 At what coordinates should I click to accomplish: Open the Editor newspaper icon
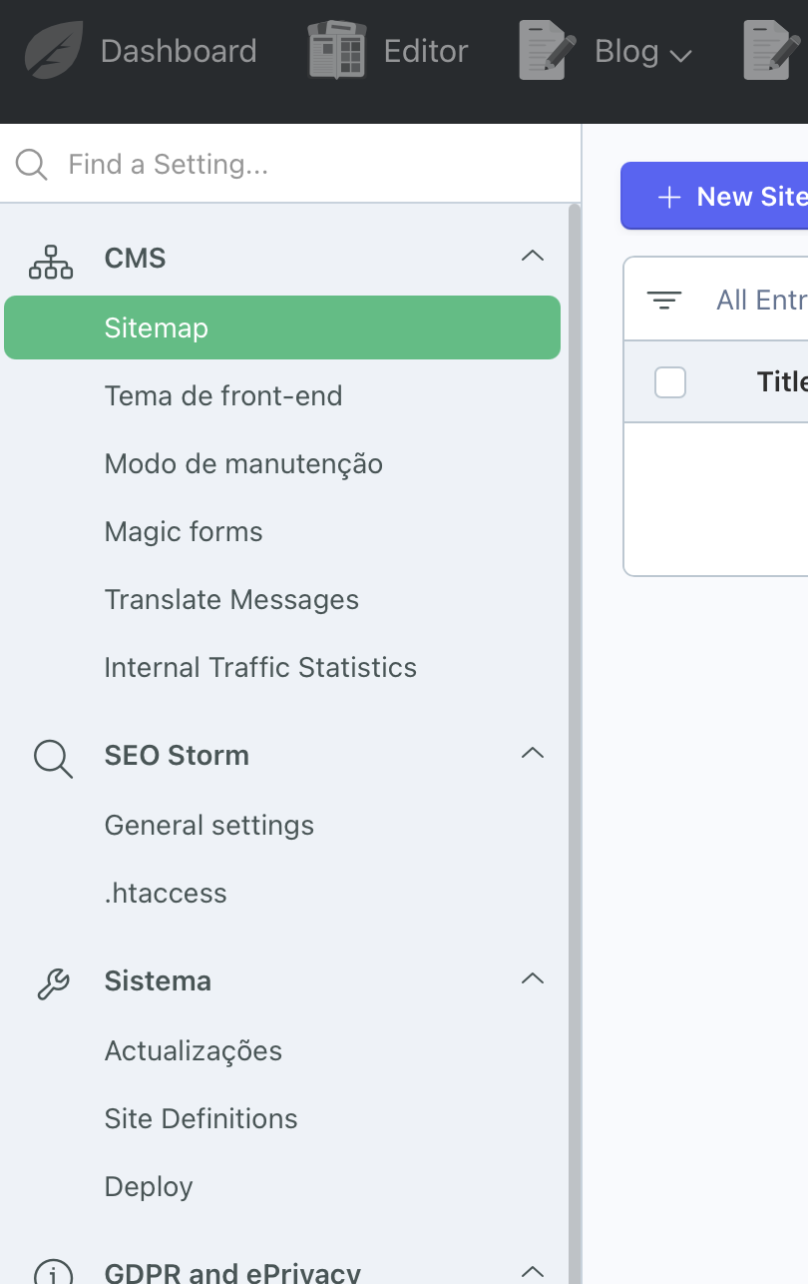click(337, 51)
